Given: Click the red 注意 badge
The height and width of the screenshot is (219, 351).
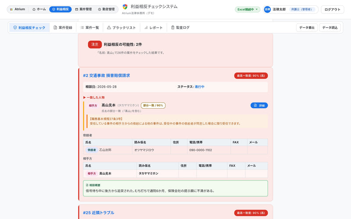Looking at the screenshot, I should 95,45.
